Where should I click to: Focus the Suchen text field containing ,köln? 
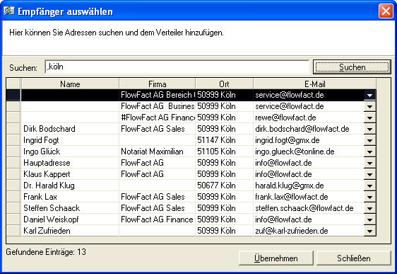(177, 67)
